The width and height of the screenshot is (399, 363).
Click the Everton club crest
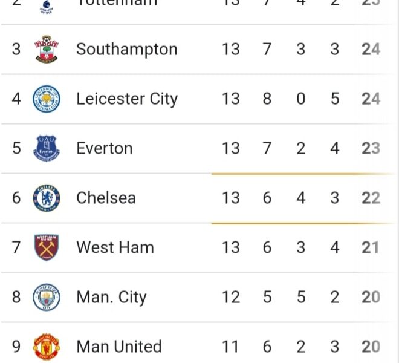click(x=47, y=148)
